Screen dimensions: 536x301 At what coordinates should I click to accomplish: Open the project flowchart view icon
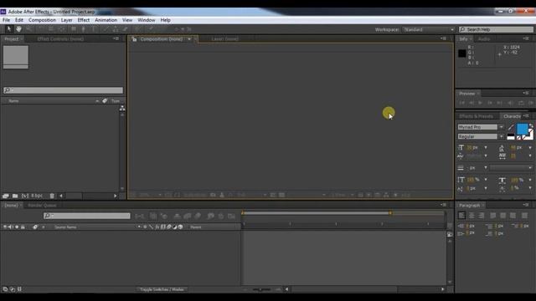tap(122, 108)
